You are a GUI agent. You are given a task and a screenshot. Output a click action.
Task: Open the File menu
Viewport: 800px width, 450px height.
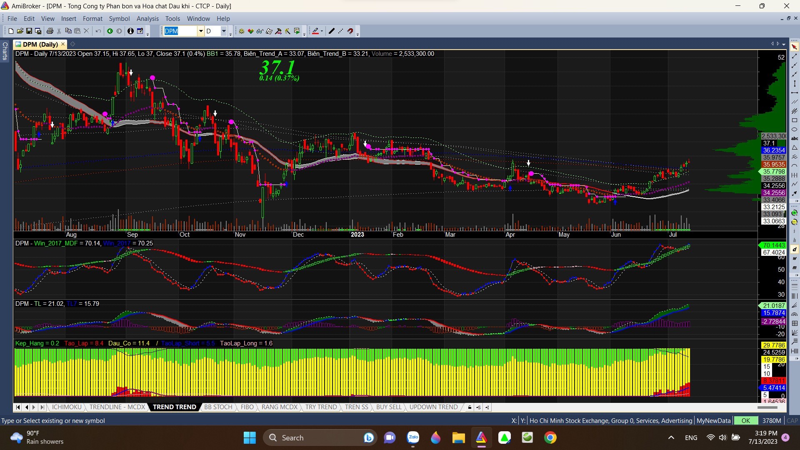click(x=12, y=19)
